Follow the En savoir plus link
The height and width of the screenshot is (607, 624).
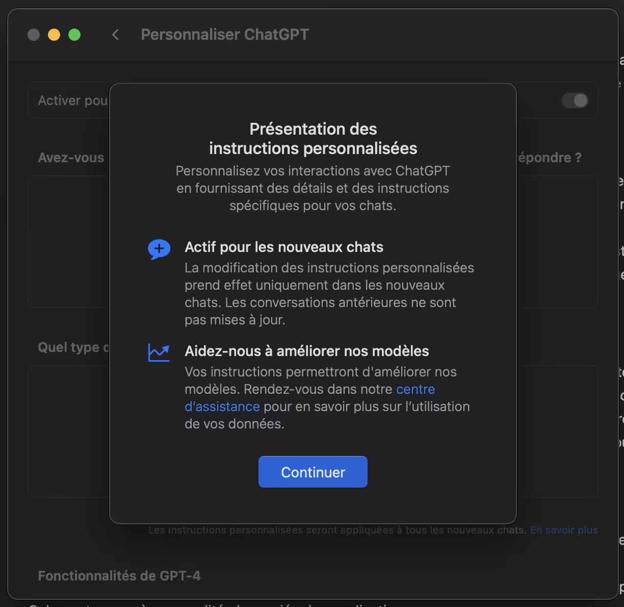coord(564,530)
